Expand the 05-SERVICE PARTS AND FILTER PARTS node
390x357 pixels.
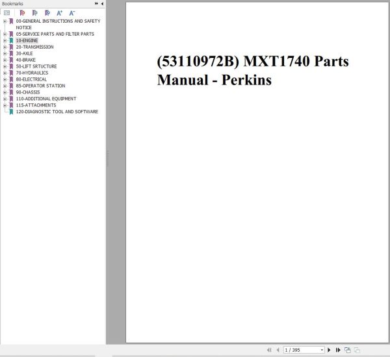point(5,34)
